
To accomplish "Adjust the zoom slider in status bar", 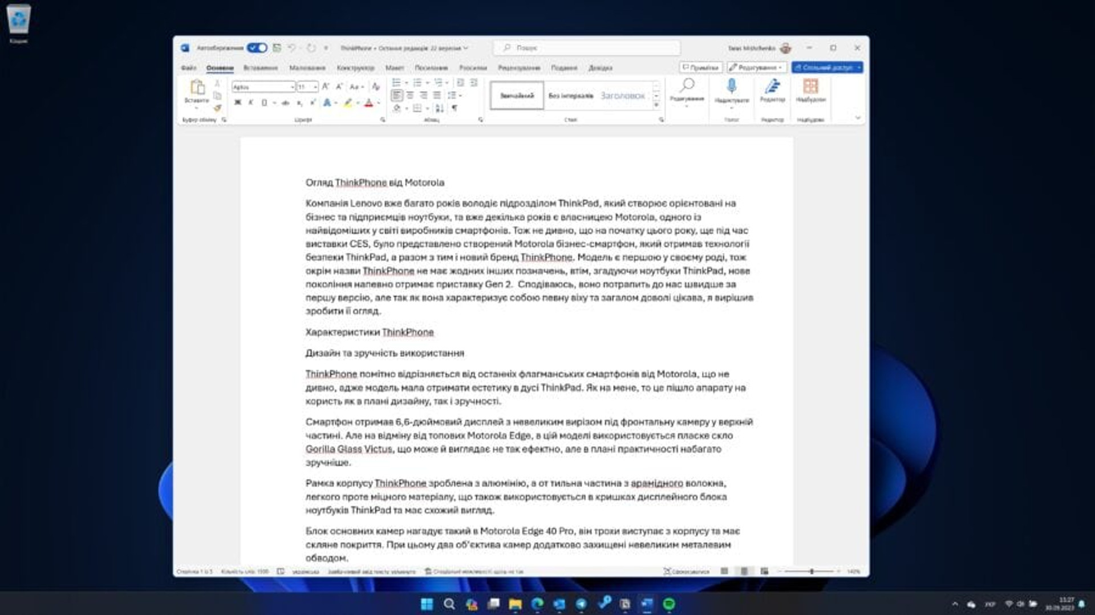I will (x=811, y=571).
